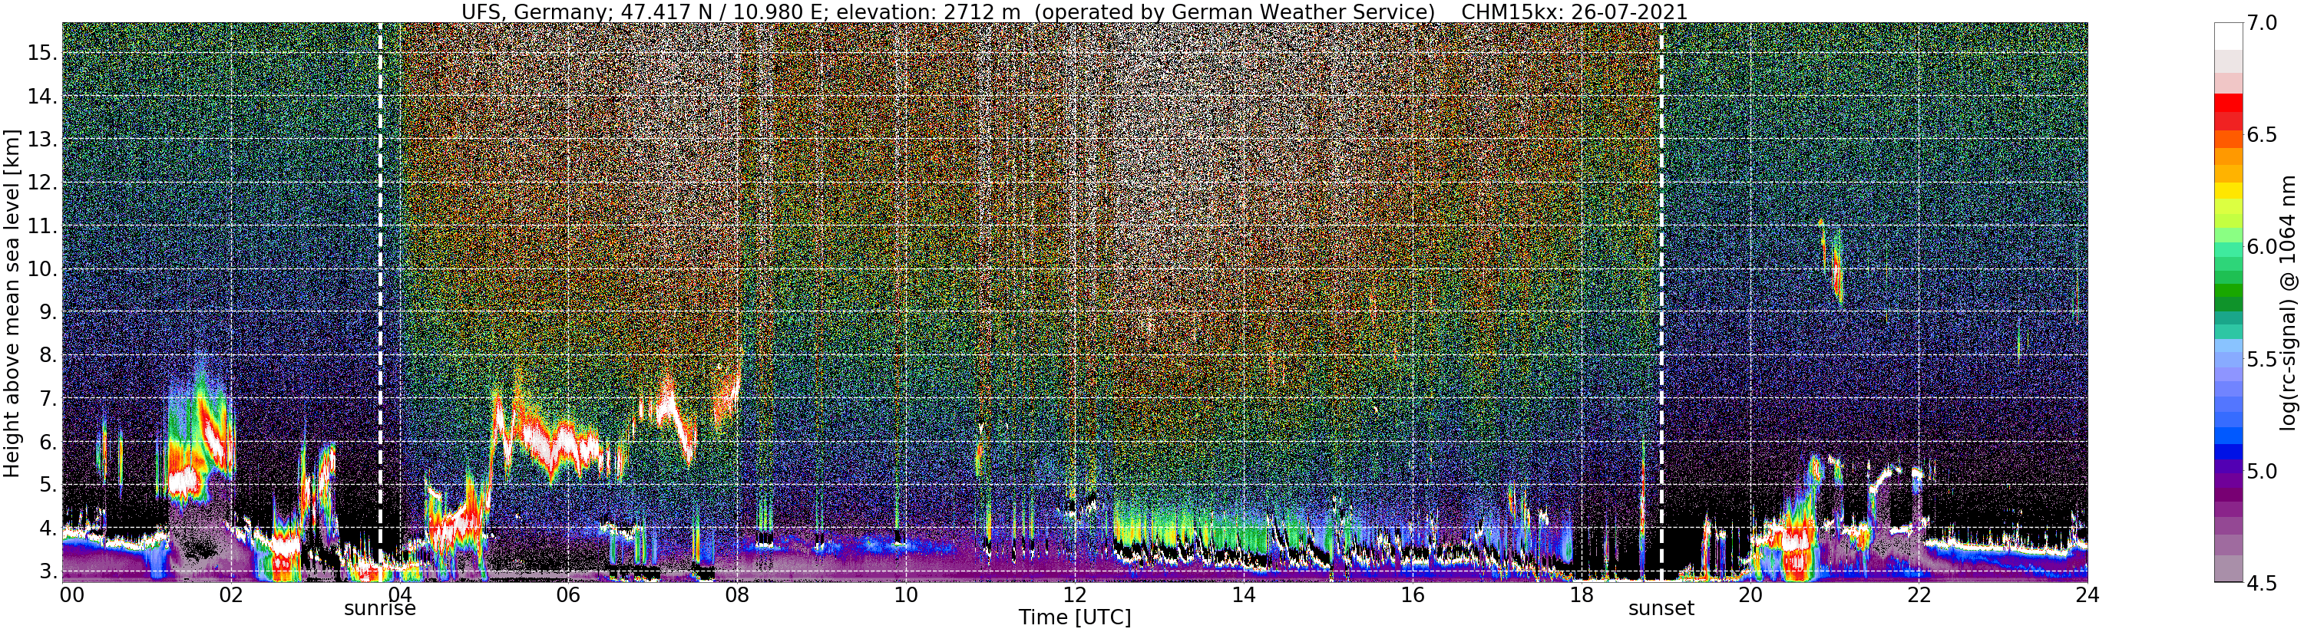Click the '12.' height axis tick label

pyautogui.click(x=41, y=183)
